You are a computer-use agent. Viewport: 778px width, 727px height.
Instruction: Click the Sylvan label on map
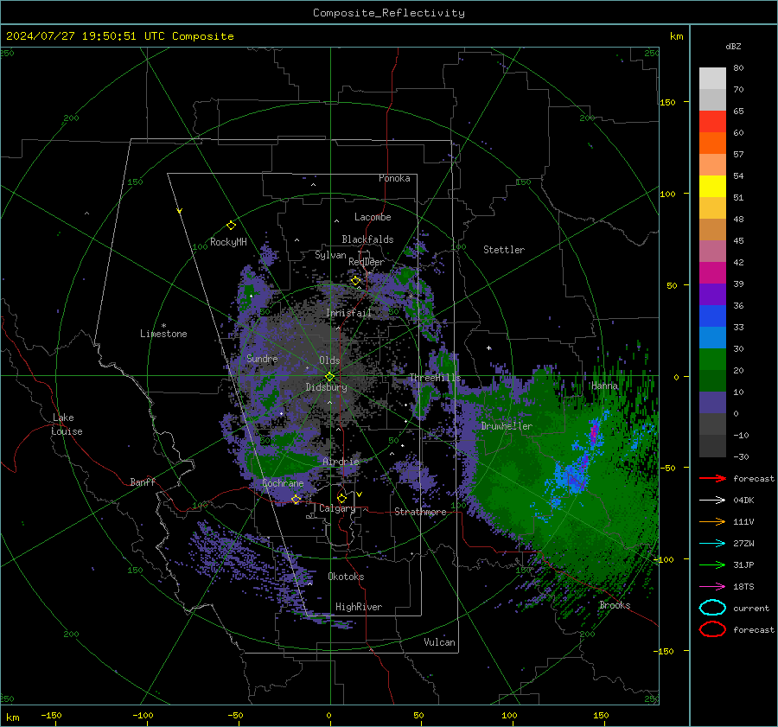(330, 255)
